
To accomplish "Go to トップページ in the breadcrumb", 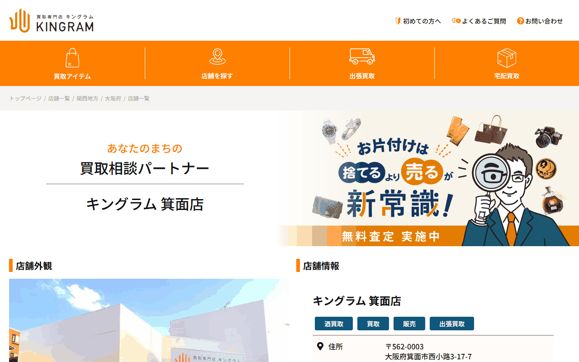I will (25, 98).
